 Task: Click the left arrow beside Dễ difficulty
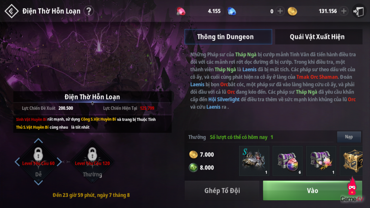(17, 162)
